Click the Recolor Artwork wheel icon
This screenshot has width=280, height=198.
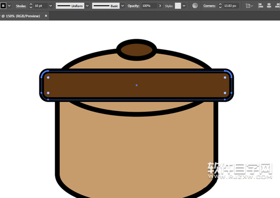coord(195,6)
